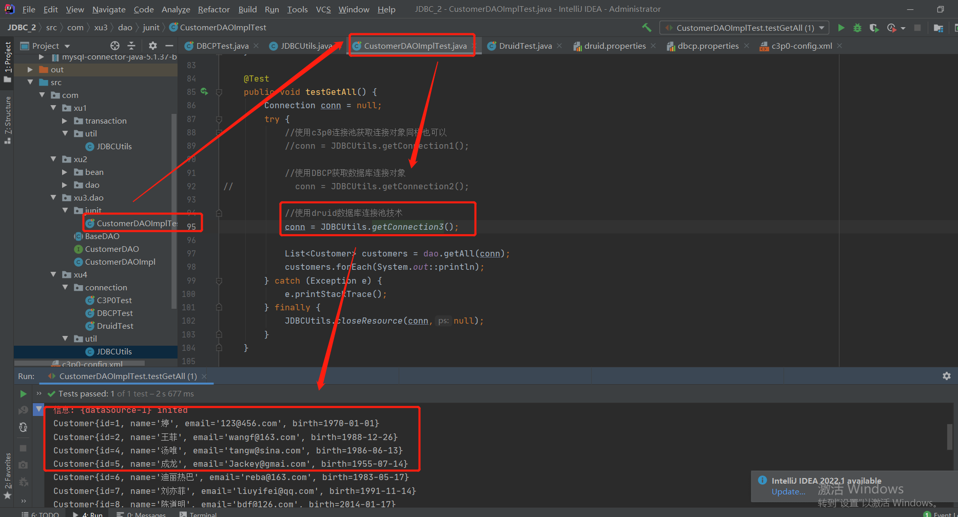Start debugging with the green bug icon

(x=857, y=28)
